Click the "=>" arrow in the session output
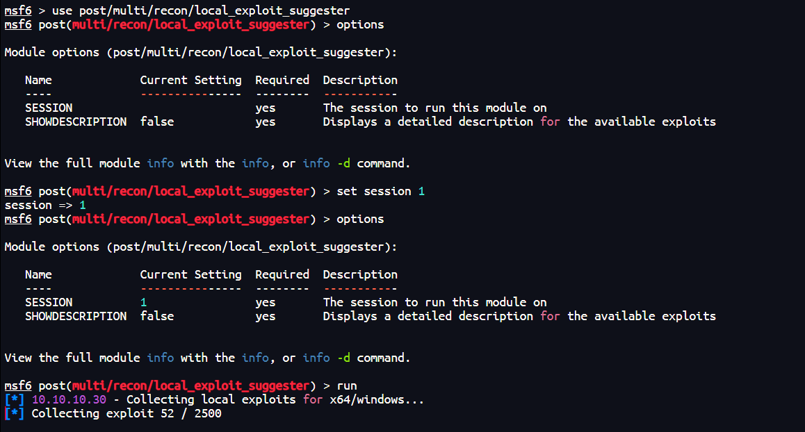This screenshot has height=432, width=805. tap(65, 206)
